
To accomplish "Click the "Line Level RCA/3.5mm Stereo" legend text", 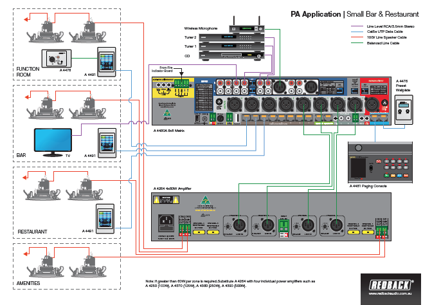I will point(390,26).
